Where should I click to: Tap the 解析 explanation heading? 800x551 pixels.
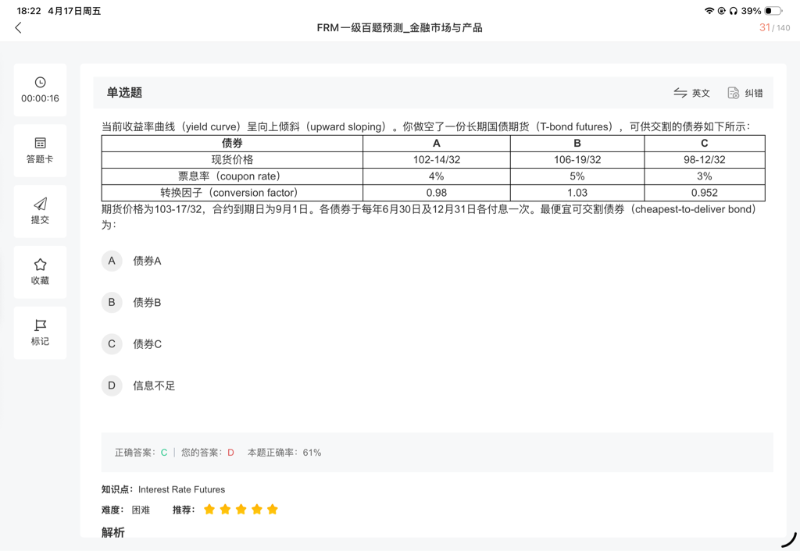point(113,532)
